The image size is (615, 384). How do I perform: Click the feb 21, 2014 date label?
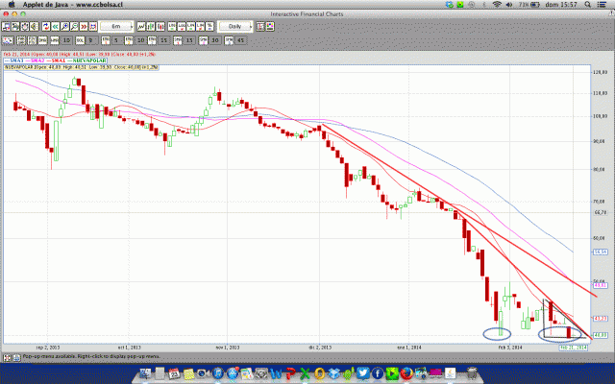(573, 348)
